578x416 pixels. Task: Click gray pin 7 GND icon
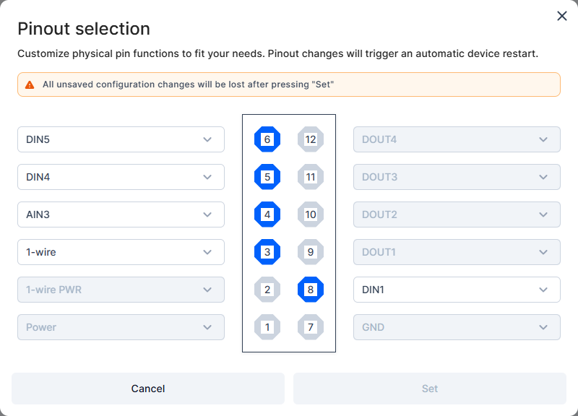[x=311, y=327]
